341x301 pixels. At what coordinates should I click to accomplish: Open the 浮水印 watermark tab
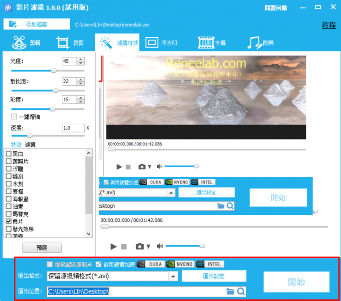point(161,43)
